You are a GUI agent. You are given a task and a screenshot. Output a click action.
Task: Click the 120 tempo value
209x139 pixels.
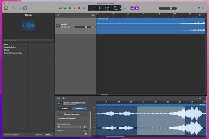107,9
